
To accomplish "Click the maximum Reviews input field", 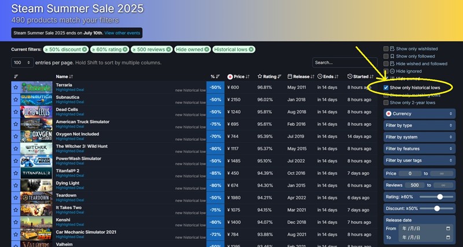I will tap(443, 185).
